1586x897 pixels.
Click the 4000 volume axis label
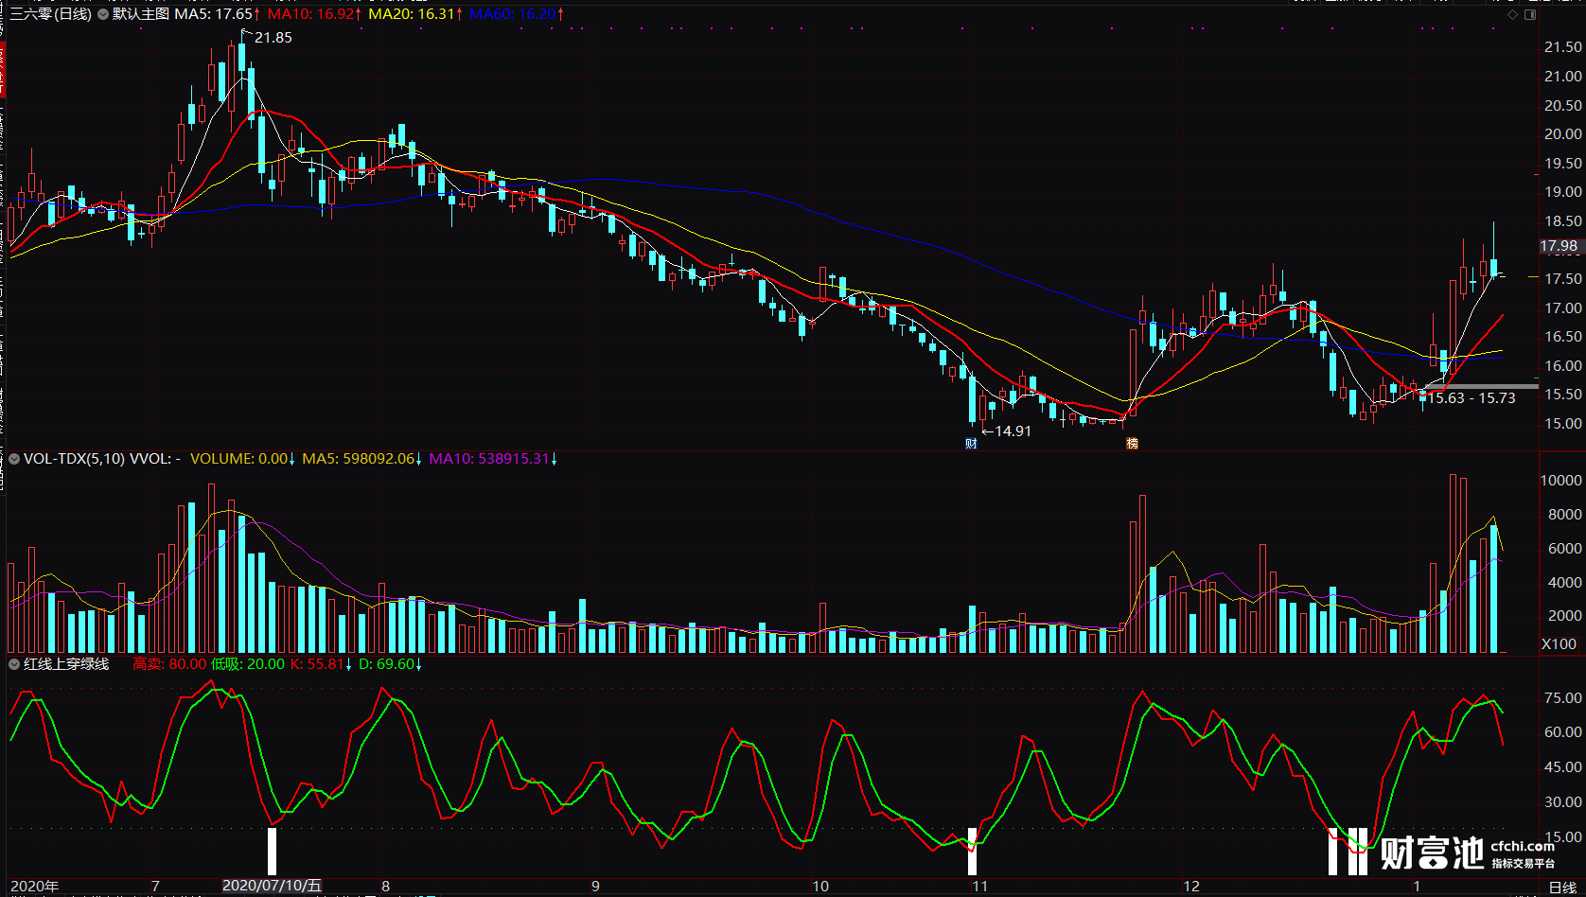1565,583
